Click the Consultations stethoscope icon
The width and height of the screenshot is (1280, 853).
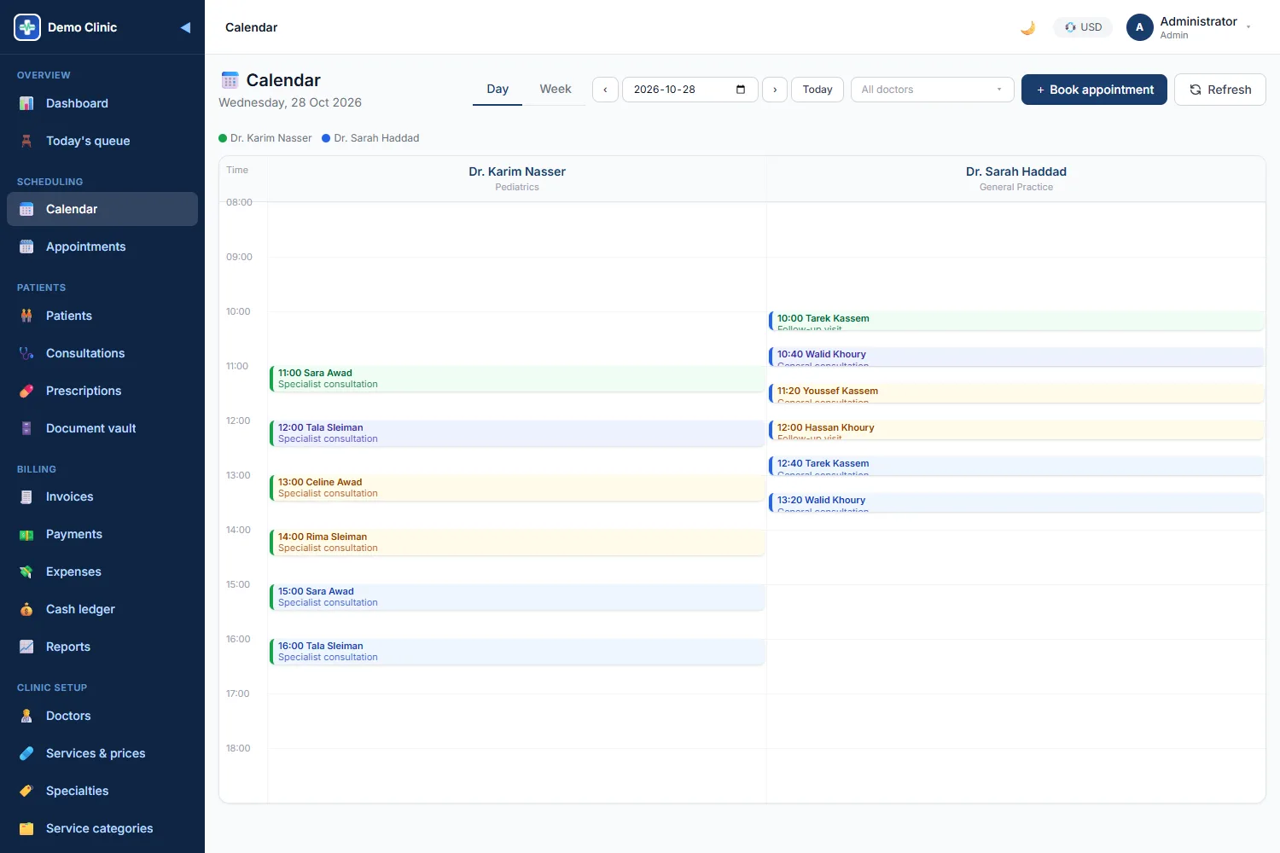click(x=26, y=353)
